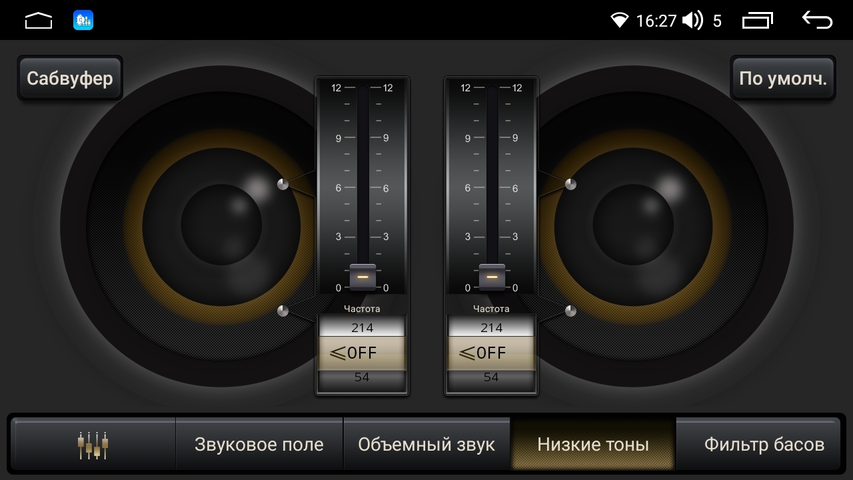
Task: Tap the Wi-Fi status icon
Action: [620, 21]
